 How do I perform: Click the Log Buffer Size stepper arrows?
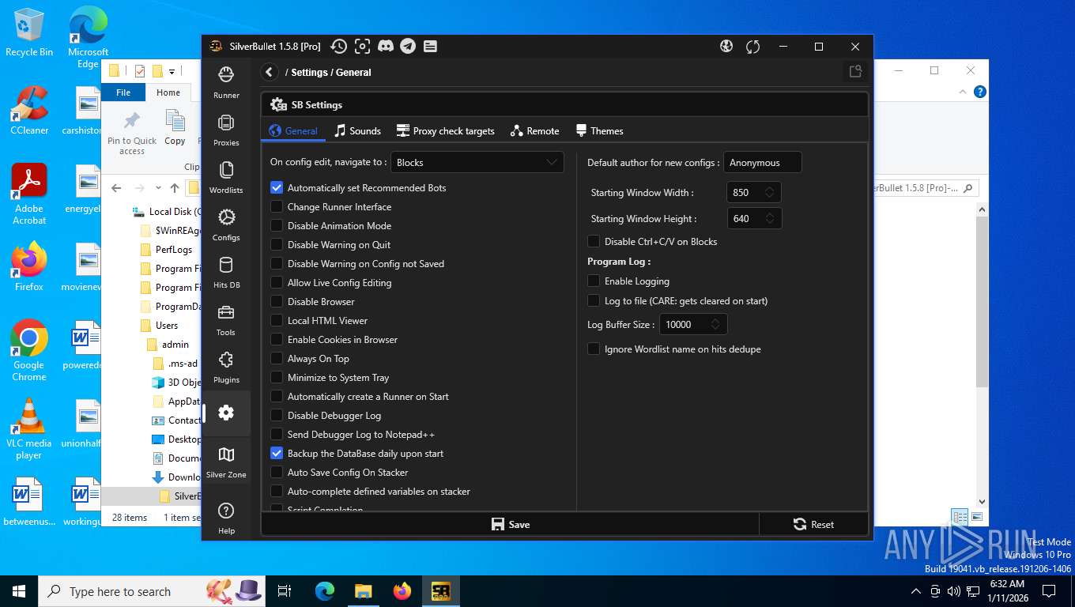coord(715,325)
